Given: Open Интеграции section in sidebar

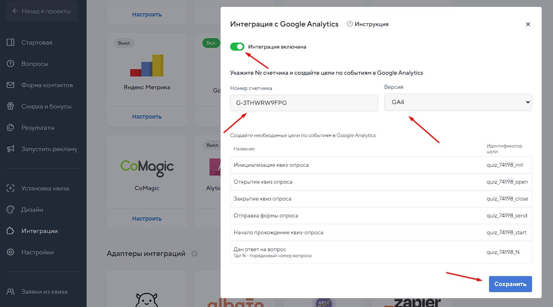Looking at the screenshot, I should click(39, 231).
